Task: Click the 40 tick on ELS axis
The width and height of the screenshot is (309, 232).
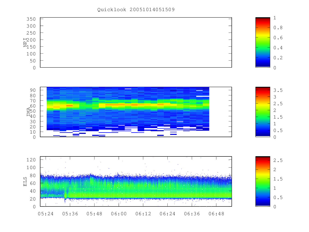Action: [x=32, y=191]
